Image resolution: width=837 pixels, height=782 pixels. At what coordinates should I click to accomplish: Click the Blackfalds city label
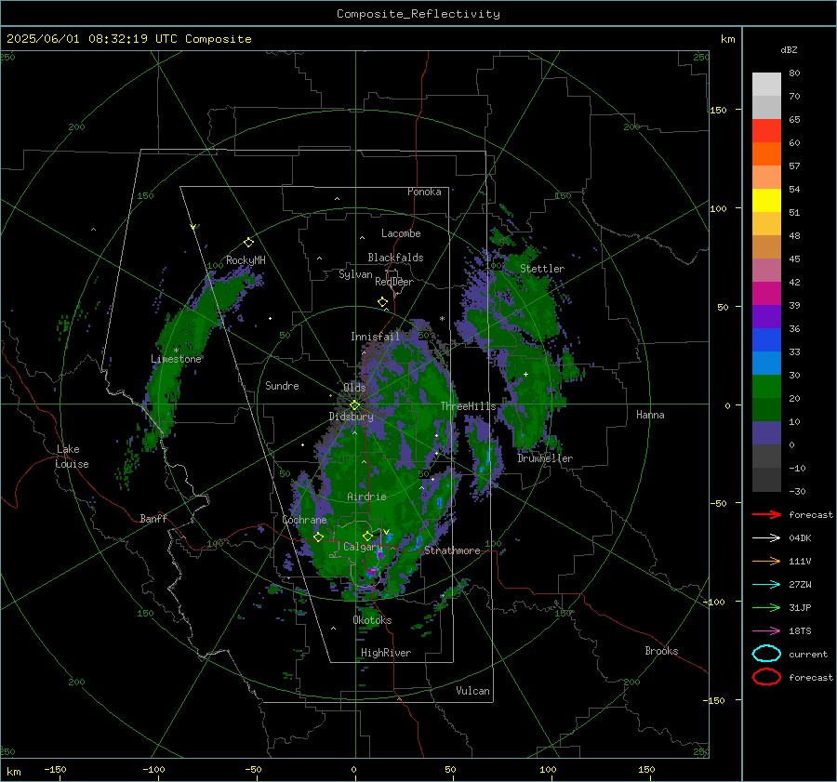click(395, 258)
